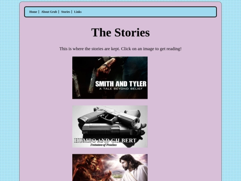
Task: Open the Smith and Tyler story image
Action: pyautogui.click(x=110, y=78)
